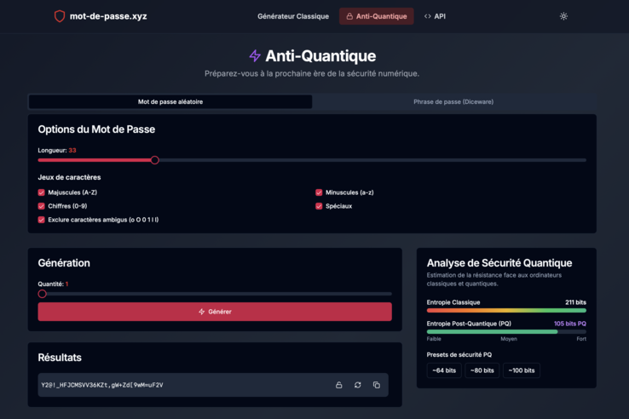Choose the ~100 bits PQ preset
629x419 pixels.
(521, 370)
